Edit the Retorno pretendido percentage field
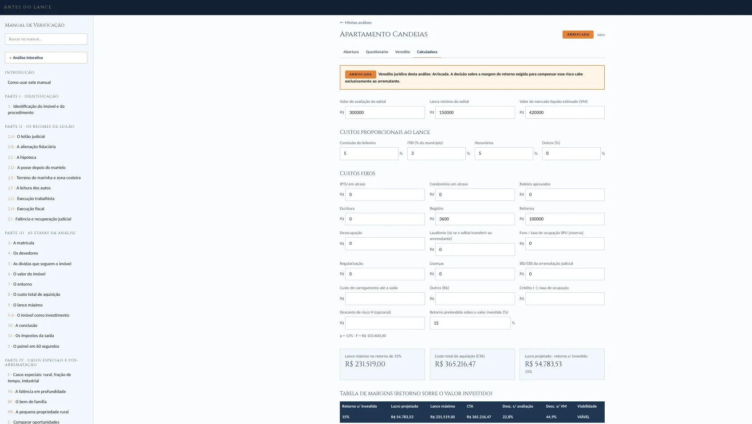 point(470,323)
